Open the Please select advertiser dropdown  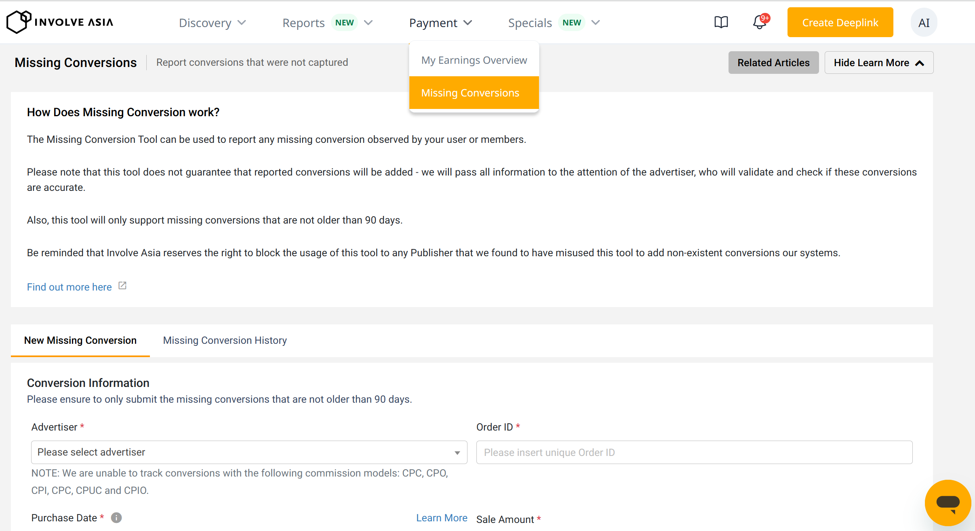pos(249,452)
